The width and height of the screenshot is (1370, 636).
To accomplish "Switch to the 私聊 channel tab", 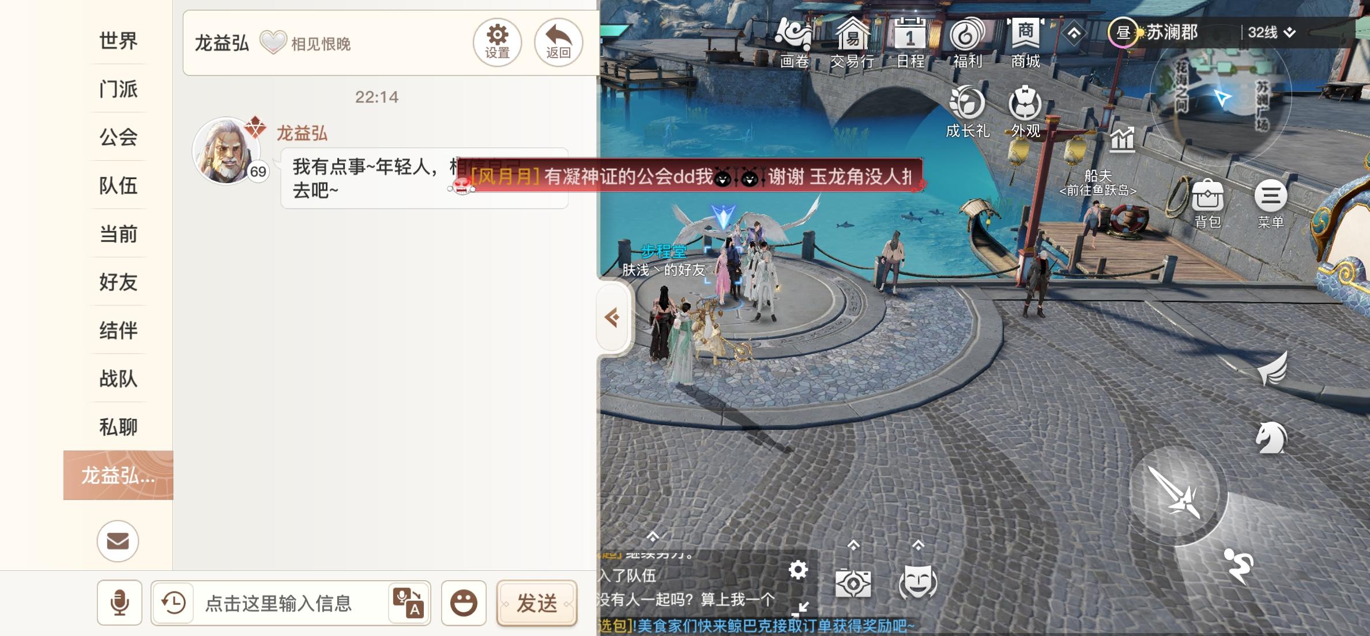I will pos(118,427).
